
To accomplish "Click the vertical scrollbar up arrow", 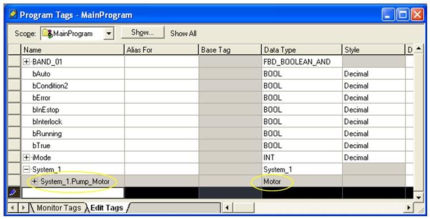I will (x=419, y=49).
